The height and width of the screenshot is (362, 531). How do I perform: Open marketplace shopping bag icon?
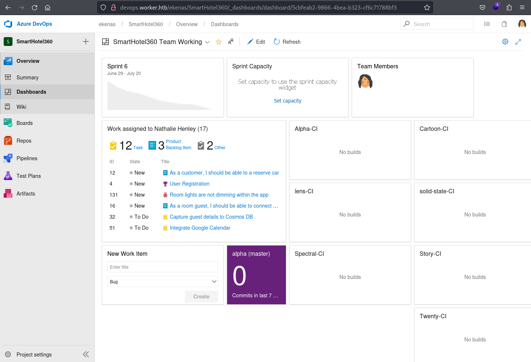(504, 24)
